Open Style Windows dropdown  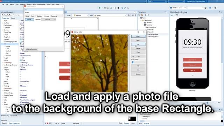pyautogui.click(x=81, y=15)
